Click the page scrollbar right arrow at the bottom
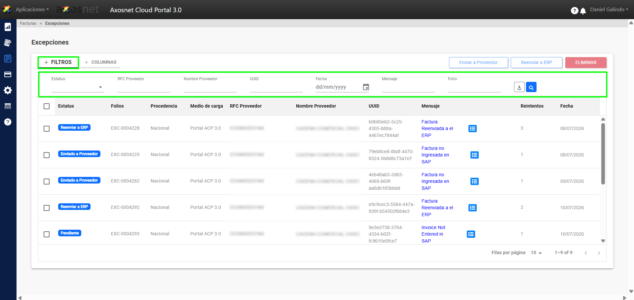The image size is (634, 300). 624,298
